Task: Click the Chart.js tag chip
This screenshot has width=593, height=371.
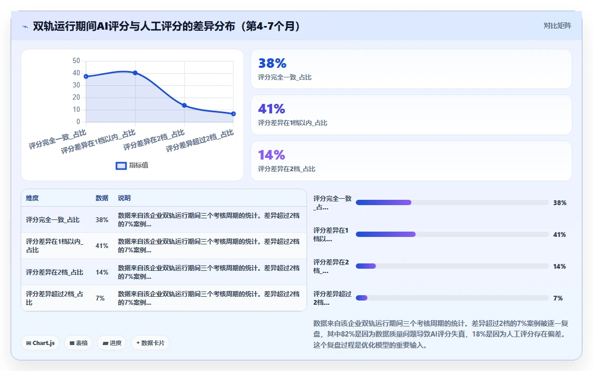Action: (x=40, y=343)
